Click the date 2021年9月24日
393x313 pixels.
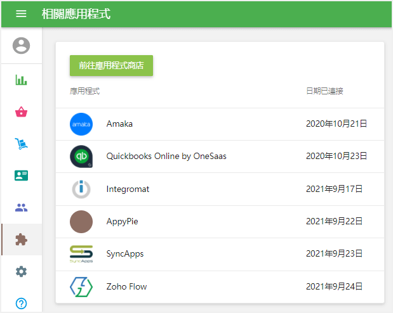coord(334,286)
